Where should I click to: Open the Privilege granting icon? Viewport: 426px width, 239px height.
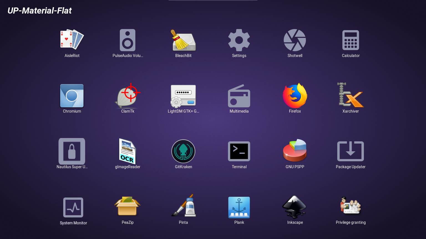[x=351, y=206]
